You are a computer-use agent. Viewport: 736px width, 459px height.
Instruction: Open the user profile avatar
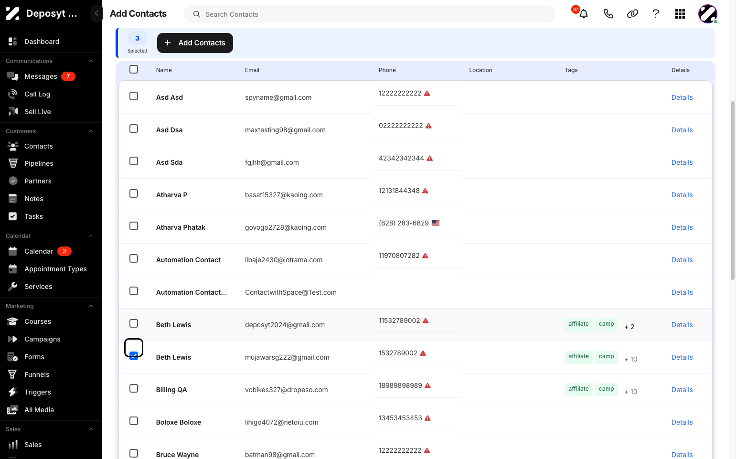pyautogui.click(x=707, y=14)
